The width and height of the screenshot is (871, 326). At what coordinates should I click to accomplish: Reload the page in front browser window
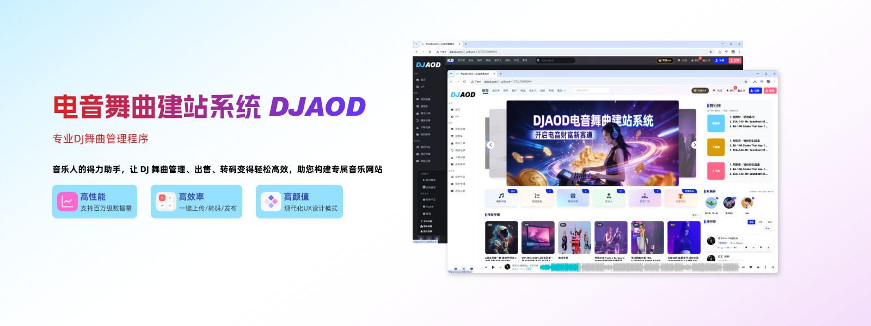pos(464,81)
